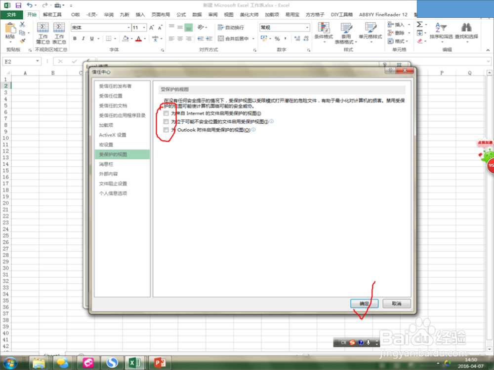This screenshot has height=370, width=494.
Task: Click the Wrap Text (自动换行) button
Action: (231, 28)
